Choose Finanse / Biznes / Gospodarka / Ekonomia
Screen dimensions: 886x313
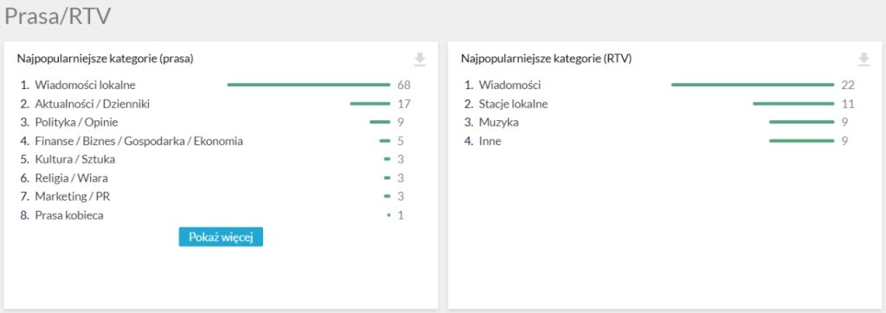139,141
